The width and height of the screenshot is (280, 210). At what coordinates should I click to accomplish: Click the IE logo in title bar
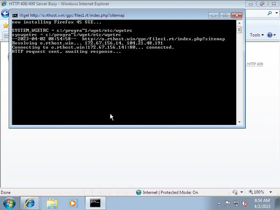(x=3, y=3)
